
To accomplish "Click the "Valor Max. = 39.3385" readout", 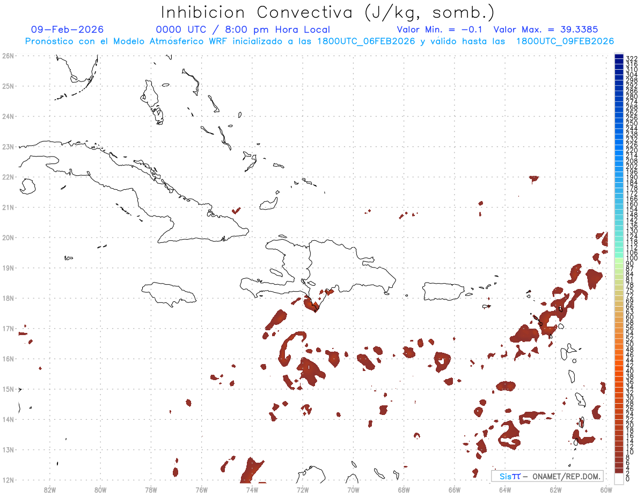I will point(545,29).
